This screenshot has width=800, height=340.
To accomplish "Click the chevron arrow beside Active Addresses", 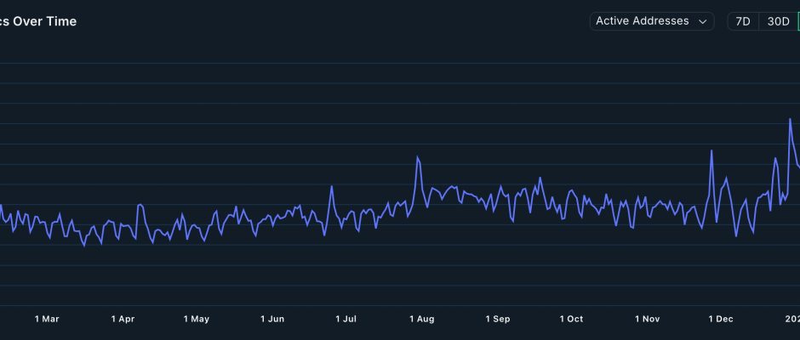I will point(703,22).
